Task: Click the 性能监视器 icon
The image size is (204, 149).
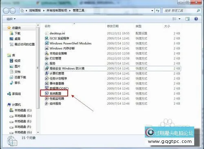Action: 47,98
